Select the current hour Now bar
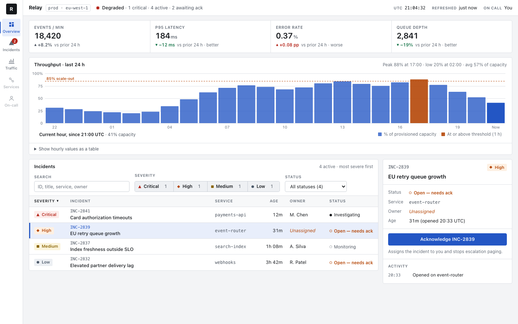Viewport: 518px width, 324px height. click(x=496, y=113)
